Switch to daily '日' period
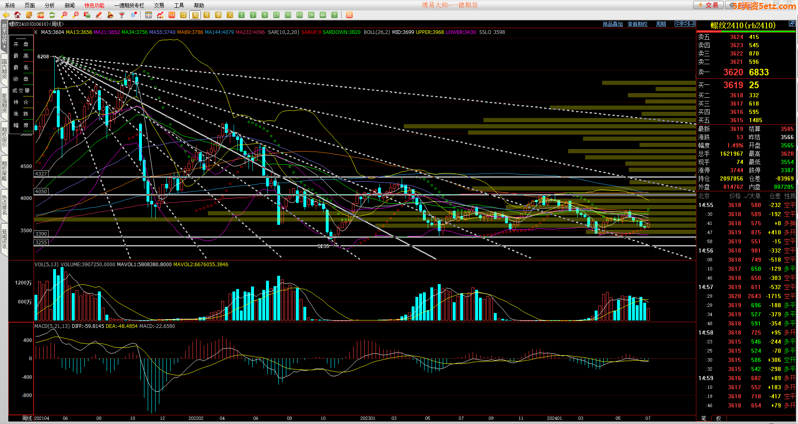The image size is (798, 424). point(183,15)
